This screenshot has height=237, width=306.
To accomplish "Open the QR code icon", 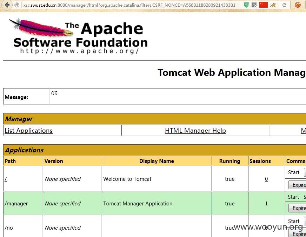I will point(254,5).
